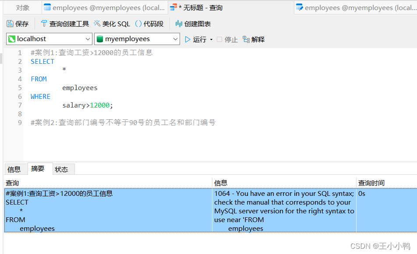Click the disabled 停止 button
417x254 pixels.
point(227,39)
